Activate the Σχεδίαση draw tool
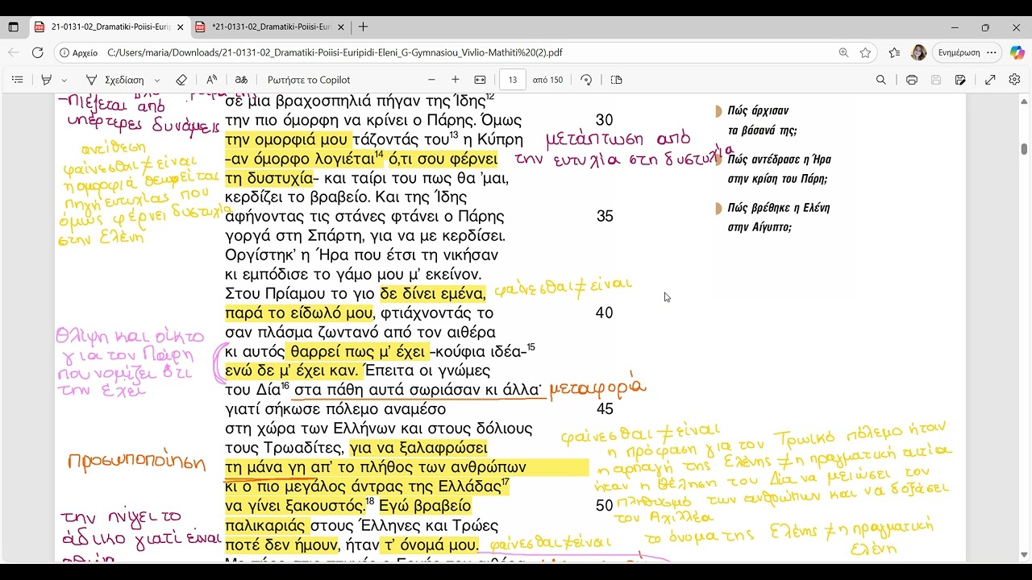This screenshot has height=580, width=1032. [114, 80]
